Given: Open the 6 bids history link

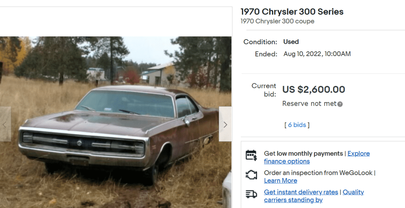Looking at the screenshot, I should coord(297,125).
